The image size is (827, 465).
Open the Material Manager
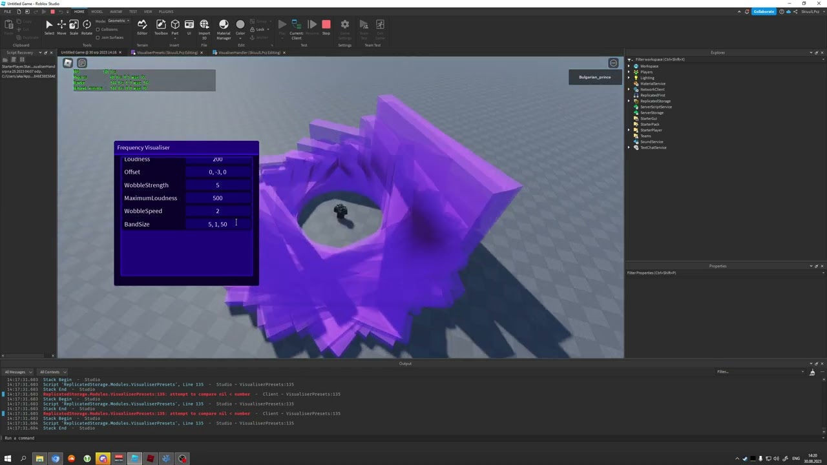(224, 28)
